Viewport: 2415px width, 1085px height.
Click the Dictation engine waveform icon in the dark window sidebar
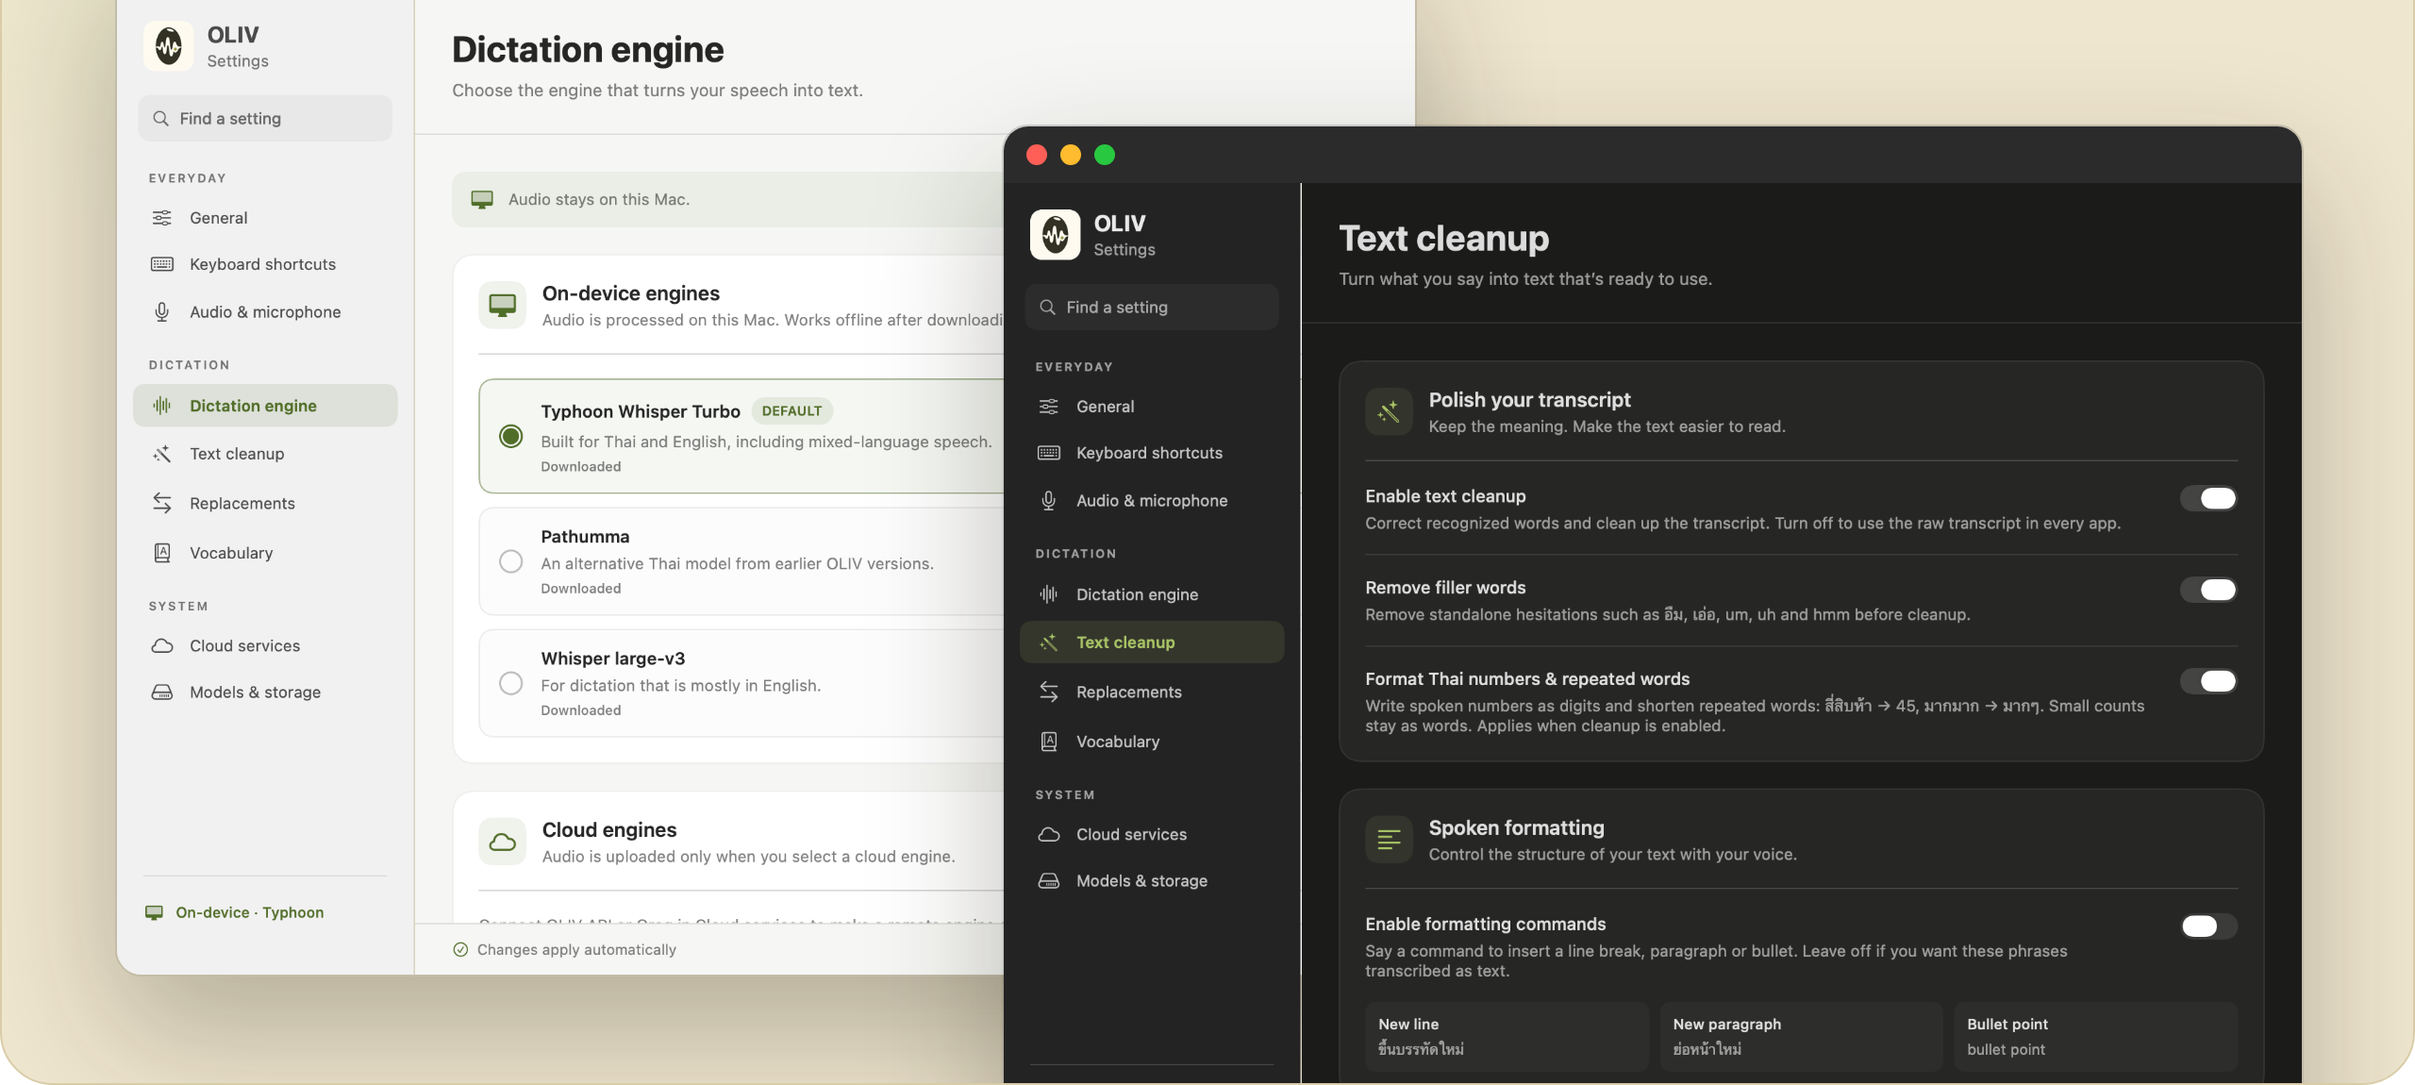click(x=1049, y=594)
